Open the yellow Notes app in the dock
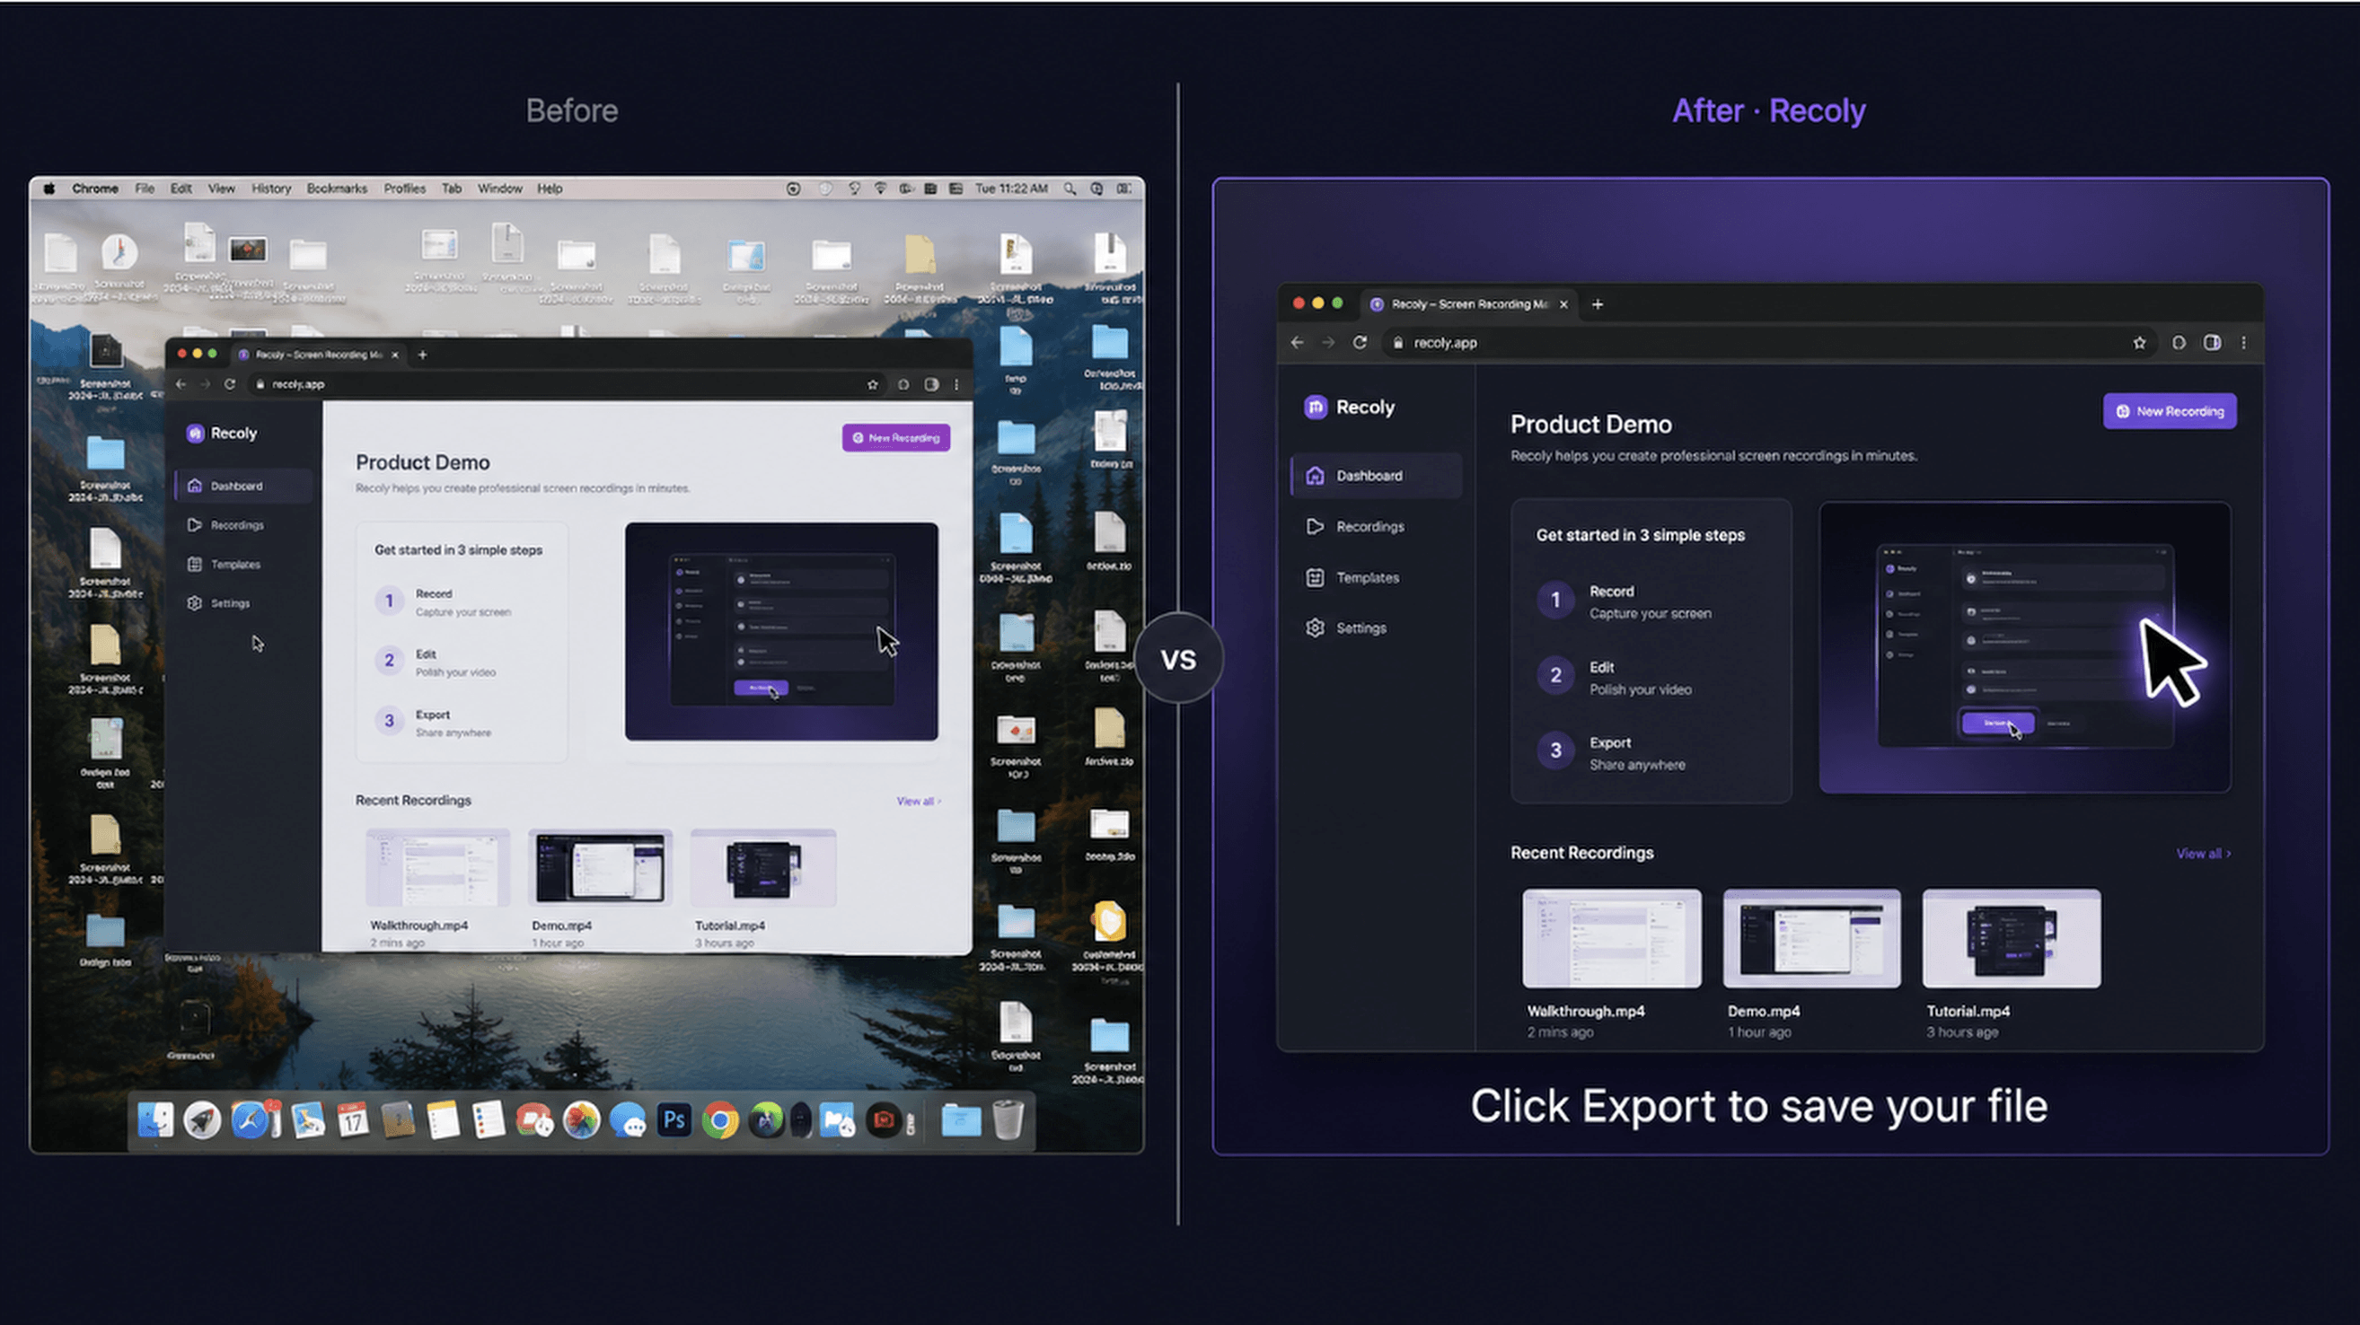 pos(444,1120)
